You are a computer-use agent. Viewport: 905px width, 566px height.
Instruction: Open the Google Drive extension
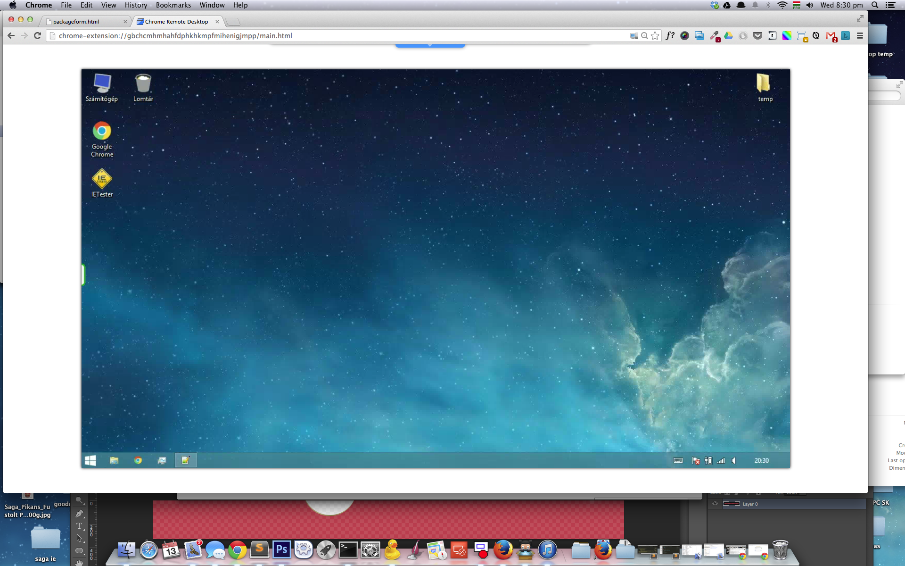click(729, 36)
